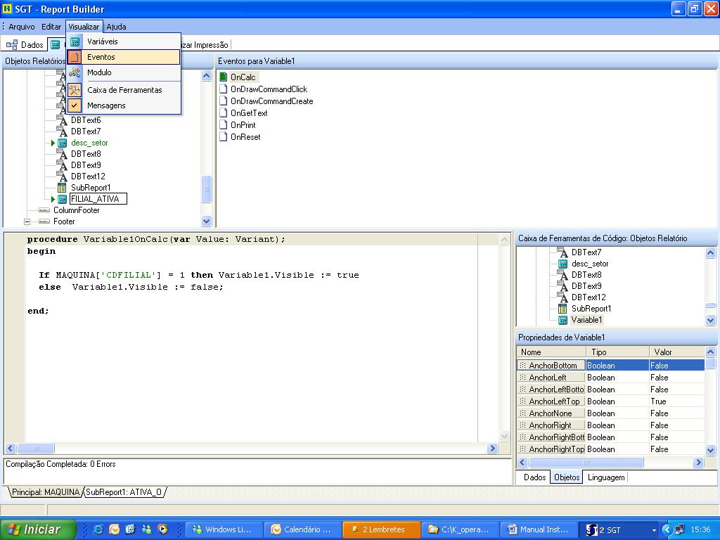Toggle the Mensagens checkmark option
The height and width of the screenshot is (540, 720).
(x=75, y=105)
